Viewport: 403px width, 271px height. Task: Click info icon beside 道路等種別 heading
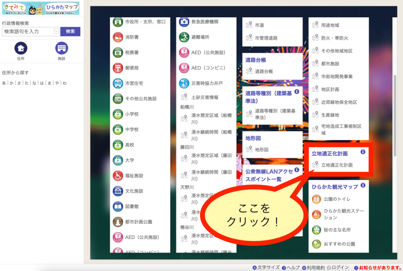[x=297, y=92]
